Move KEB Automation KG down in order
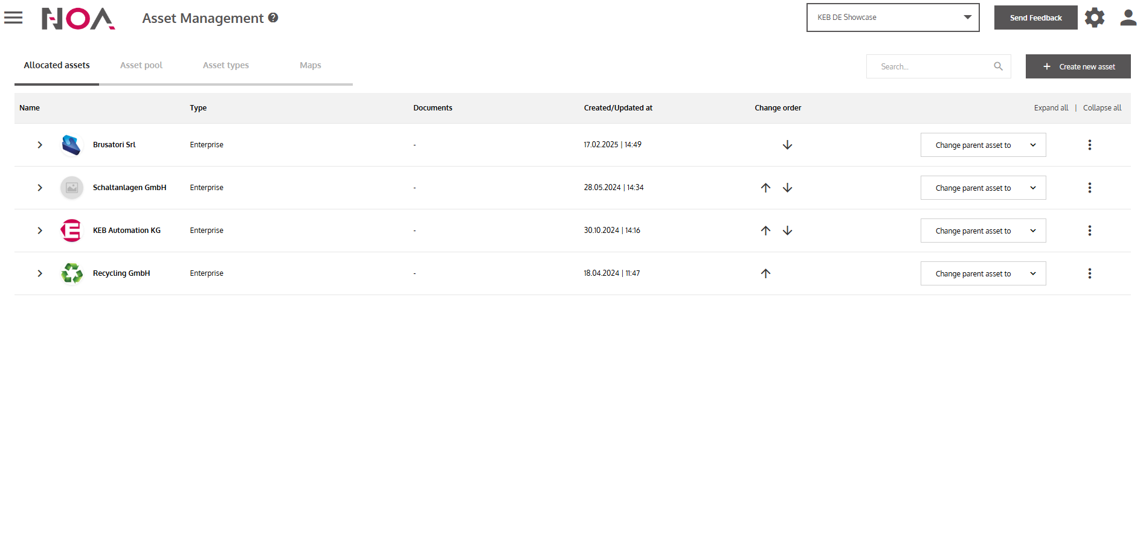 point(787,231)
